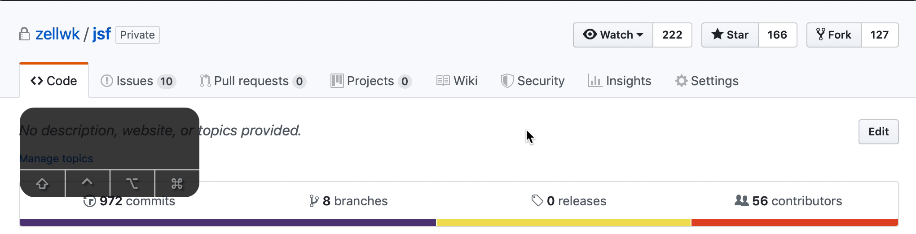Switch to the Pull requests tab
Image resolution: width=916 pixels, height=234 pixels.
252,81
